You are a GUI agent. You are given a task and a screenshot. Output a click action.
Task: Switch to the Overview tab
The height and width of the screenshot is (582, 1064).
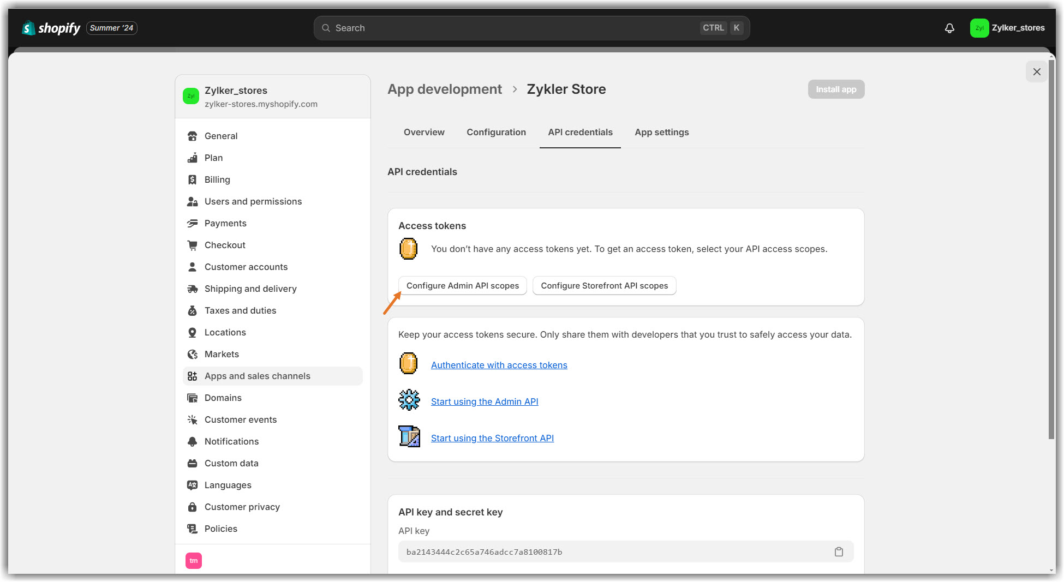click(424, 132)
